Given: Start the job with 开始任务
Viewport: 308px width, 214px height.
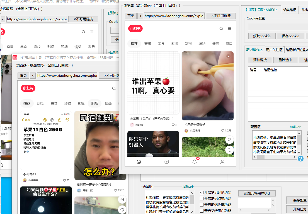Looking at the screenshot, I should coord(297,209).
